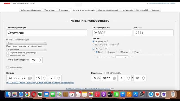Go to the Журнал конференций tab

[x=108, y=10]
